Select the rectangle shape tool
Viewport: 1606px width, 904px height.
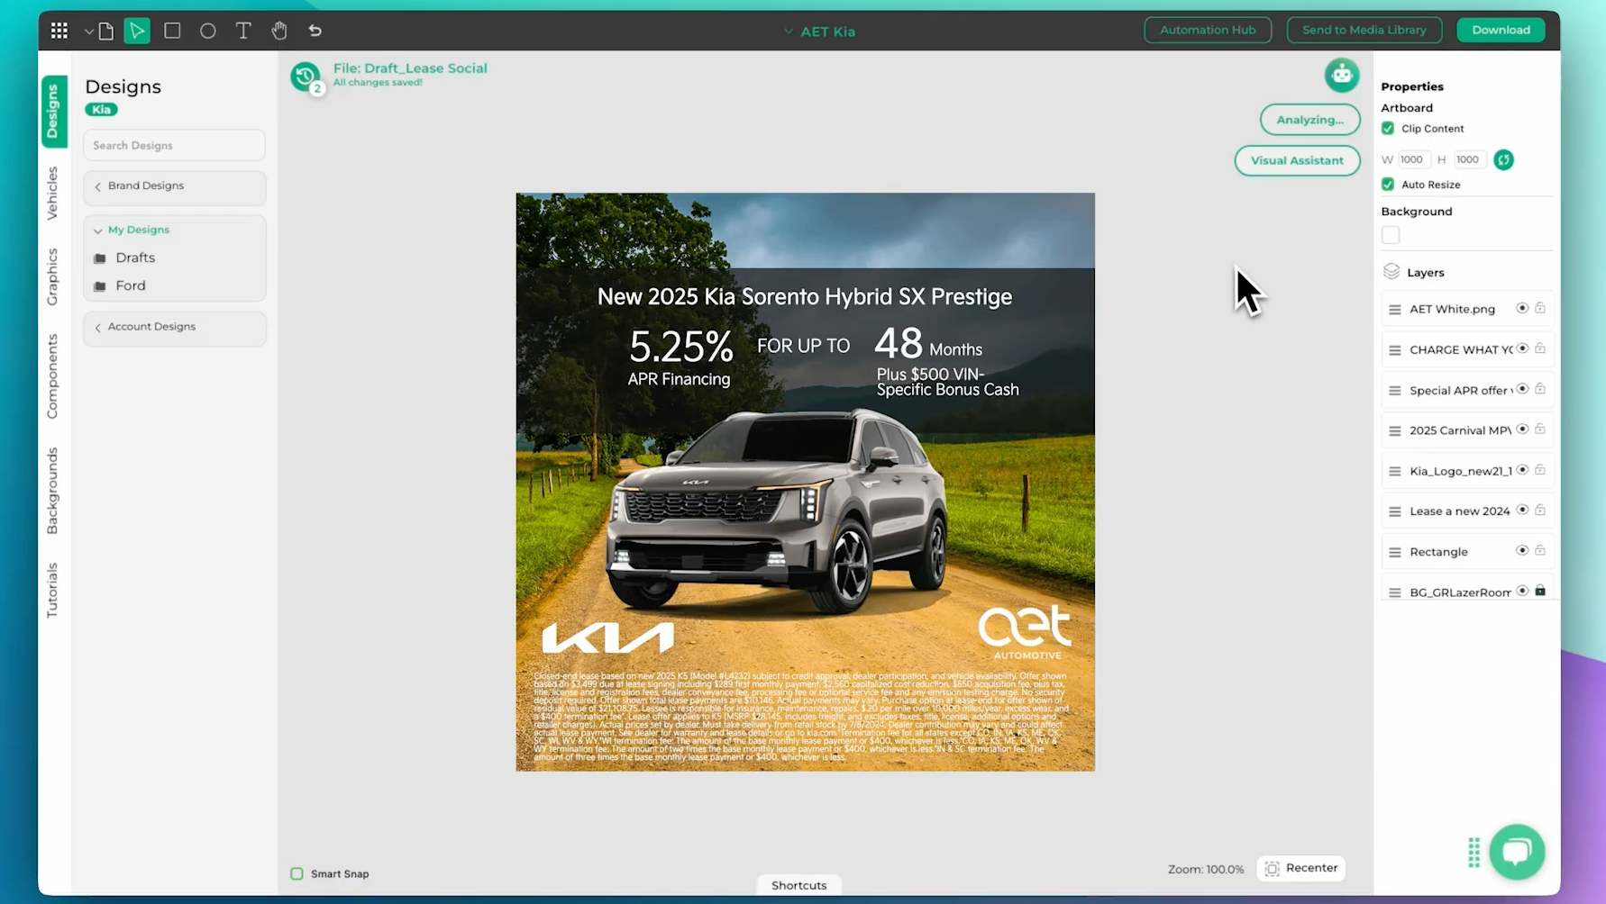tap(172, 31)
